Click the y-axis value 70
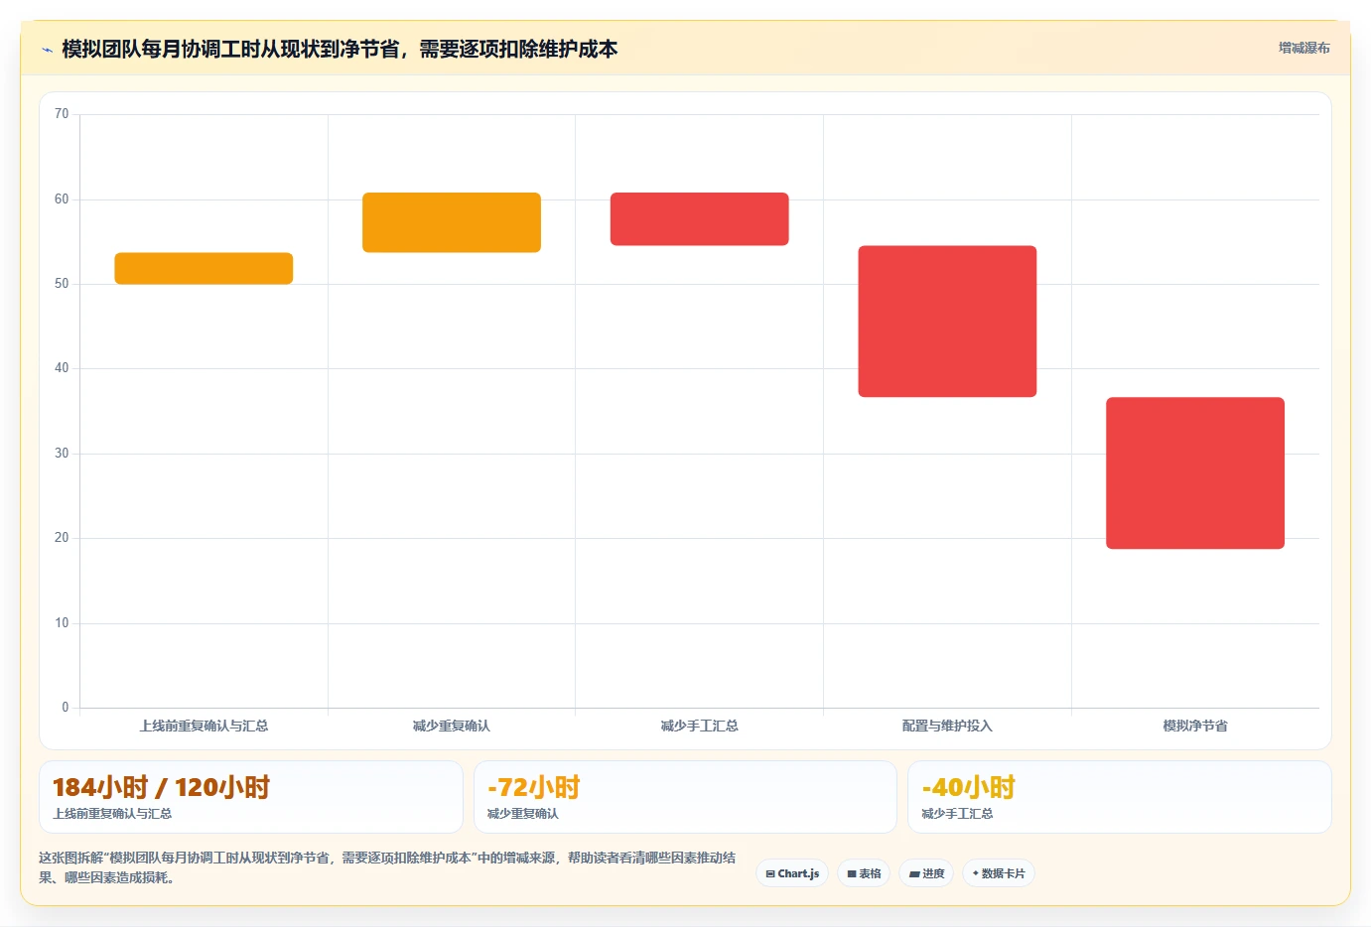Viewport: 1371px width, 927px height. click(62, 114)
